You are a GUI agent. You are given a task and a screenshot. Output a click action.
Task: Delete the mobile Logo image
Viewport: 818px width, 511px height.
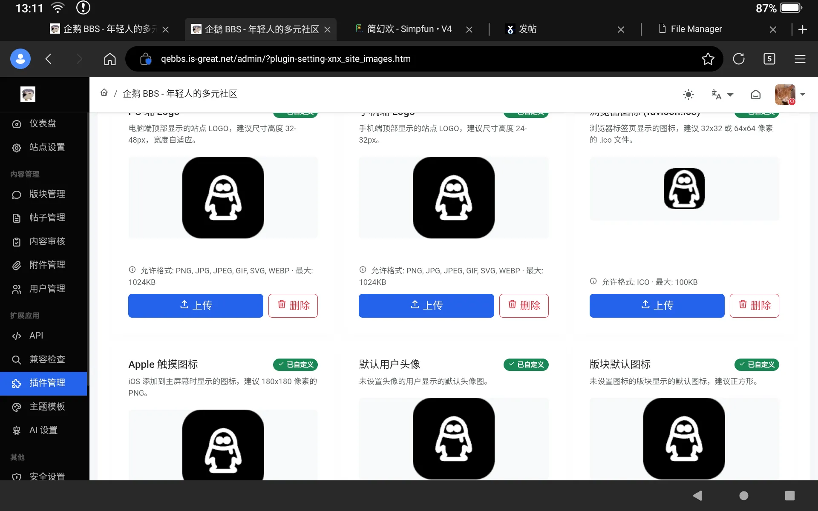[x=524, y=305]
